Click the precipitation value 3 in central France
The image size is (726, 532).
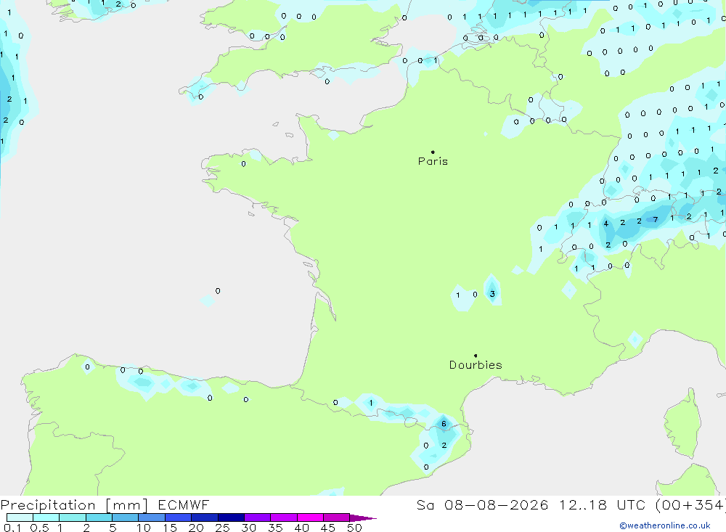point(492,294)
